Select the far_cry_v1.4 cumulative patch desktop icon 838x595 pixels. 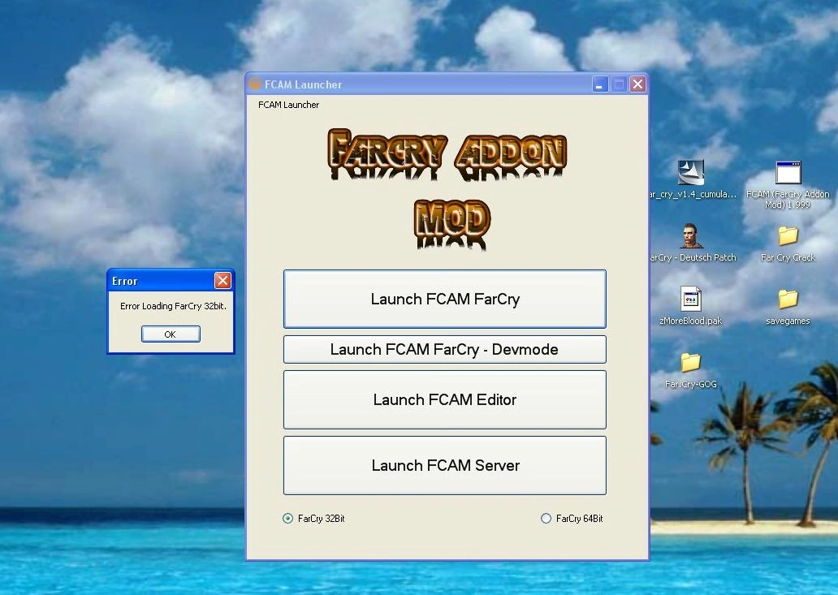coord(691,173)
